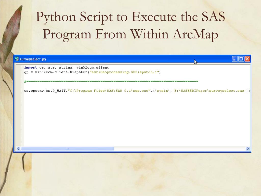Click the horizontal scrollbar thumb
This screenshot has width=261, height=196.
[67, 149]
